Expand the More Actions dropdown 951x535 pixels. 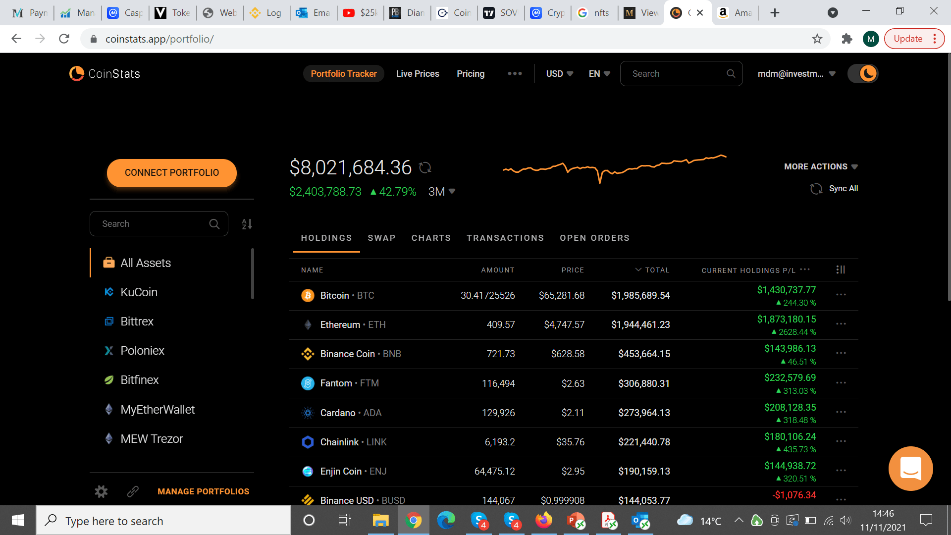[x=821, y=167]
